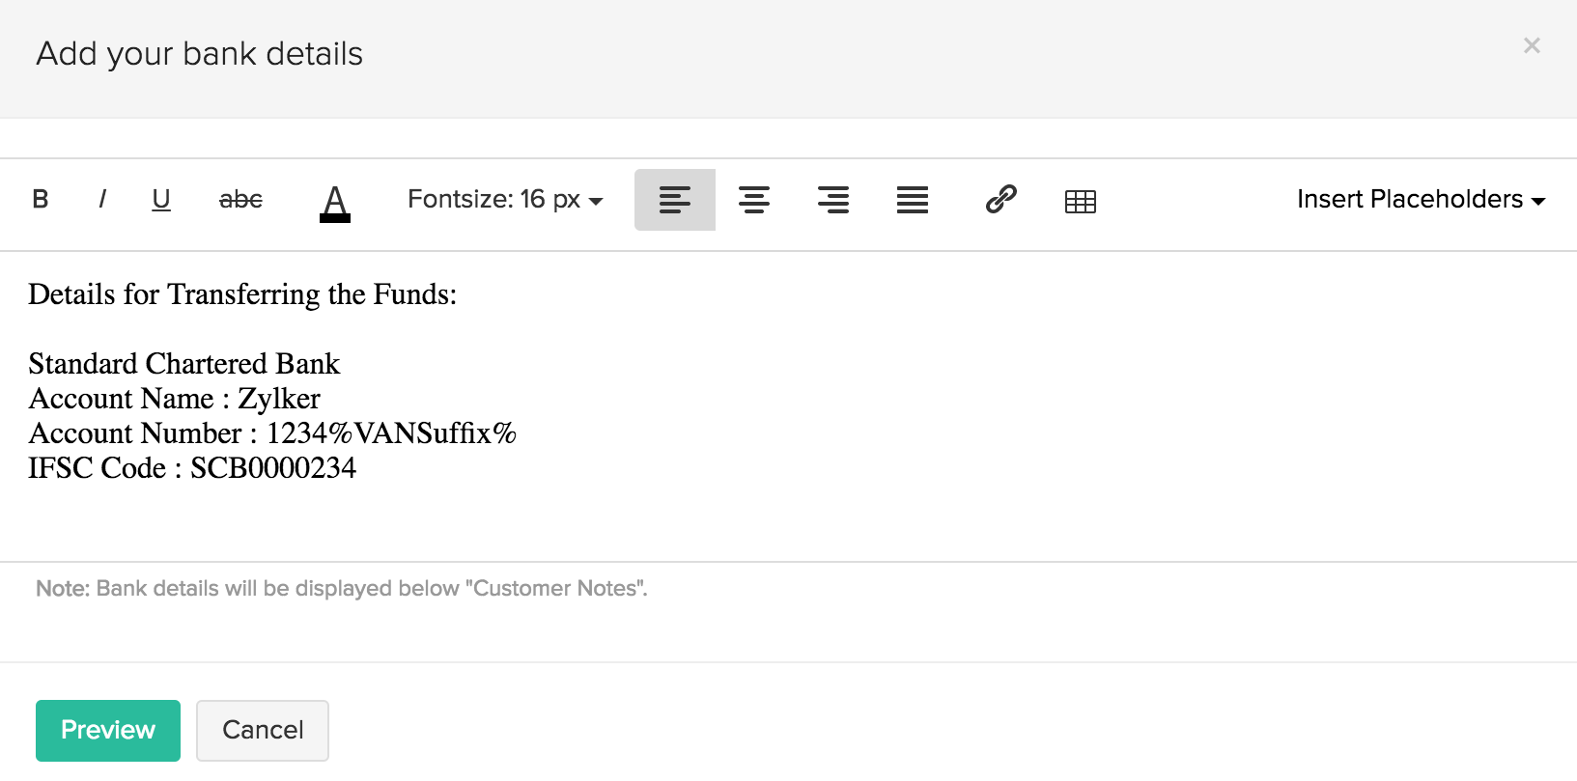The image size is (1577, 781).
Task: Close the bank details dialog
Action: [x=1531, y=45]
